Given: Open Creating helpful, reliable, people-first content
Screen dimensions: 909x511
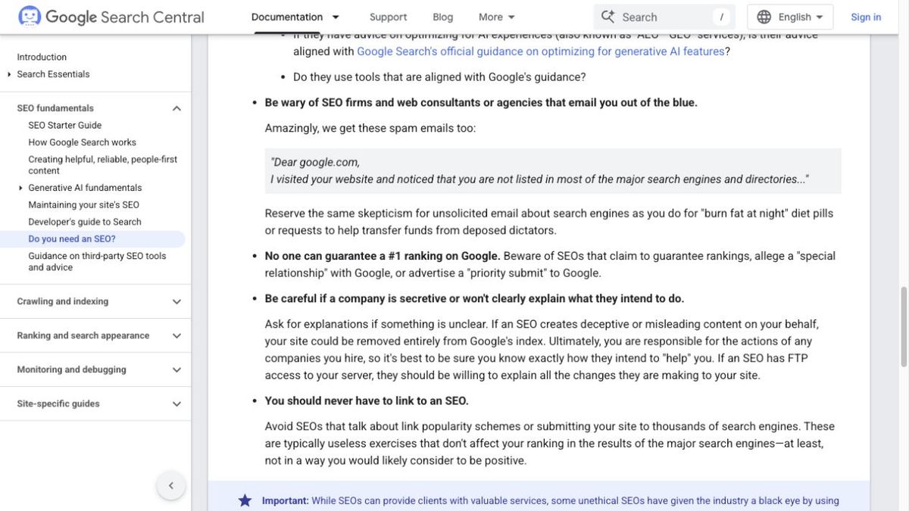Looking at the screenshot, I should point(103,165).
